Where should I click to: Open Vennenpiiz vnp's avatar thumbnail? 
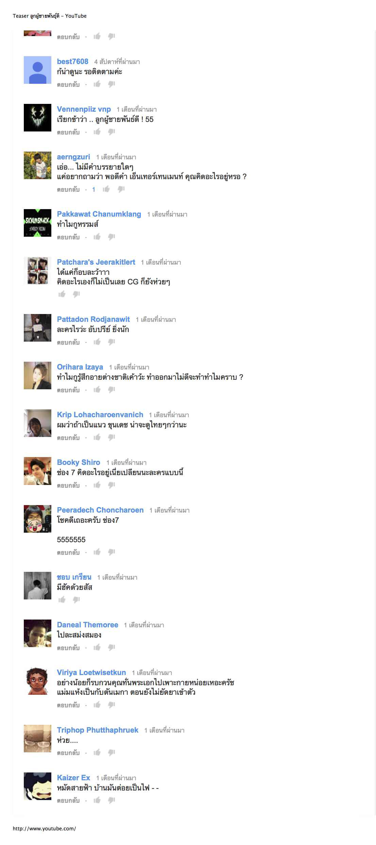37,118
